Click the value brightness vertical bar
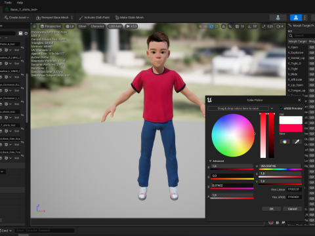The width and height of the screenshot is (315, 236). tap(271, 135)
